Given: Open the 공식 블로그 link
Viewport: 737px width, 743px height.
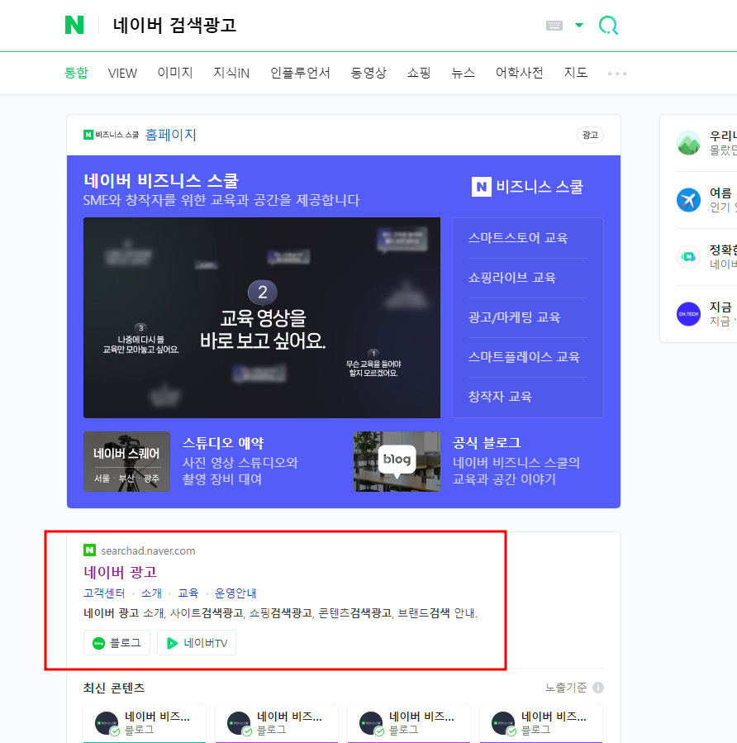Looking at the screenshot, I should (x=487, y=443).
